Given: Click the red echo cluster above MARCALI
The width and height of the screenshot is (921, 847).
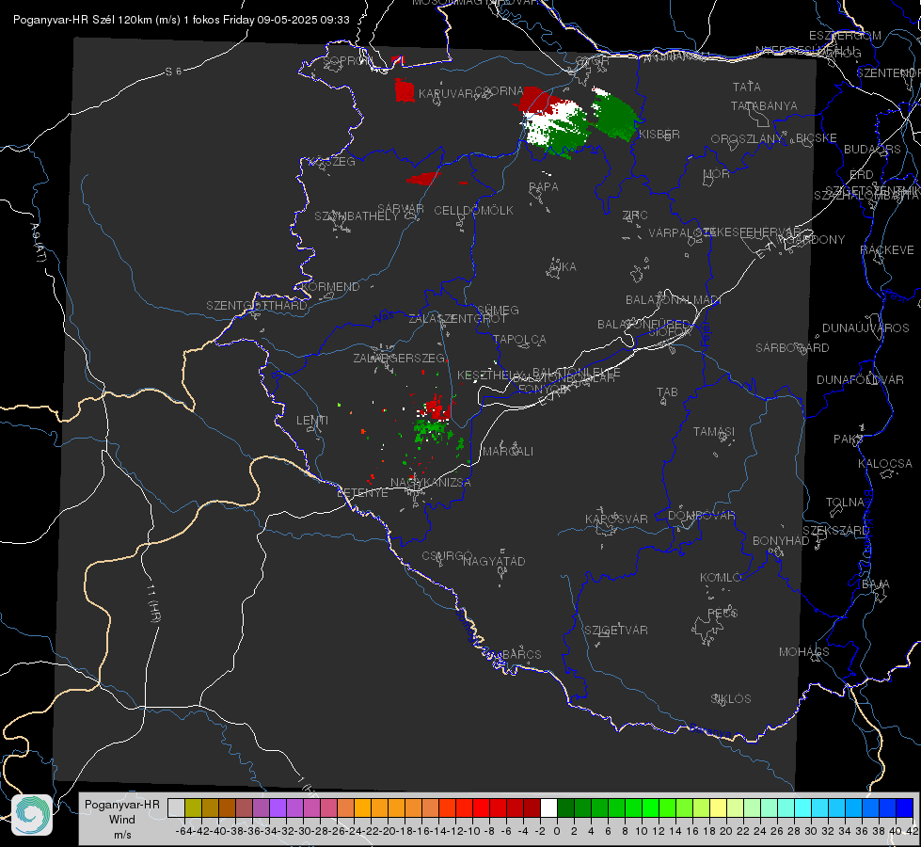Looking at the screenshot, I should [x=437, y=407].
